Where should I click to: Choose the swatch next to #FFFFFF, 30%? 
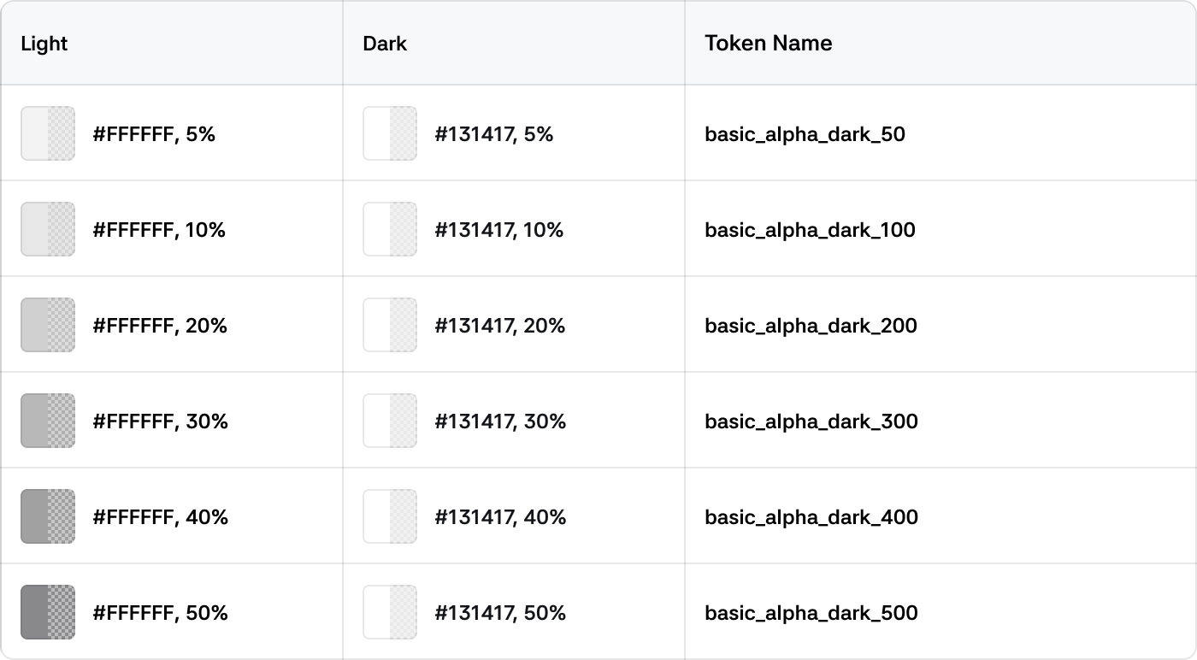48,421
